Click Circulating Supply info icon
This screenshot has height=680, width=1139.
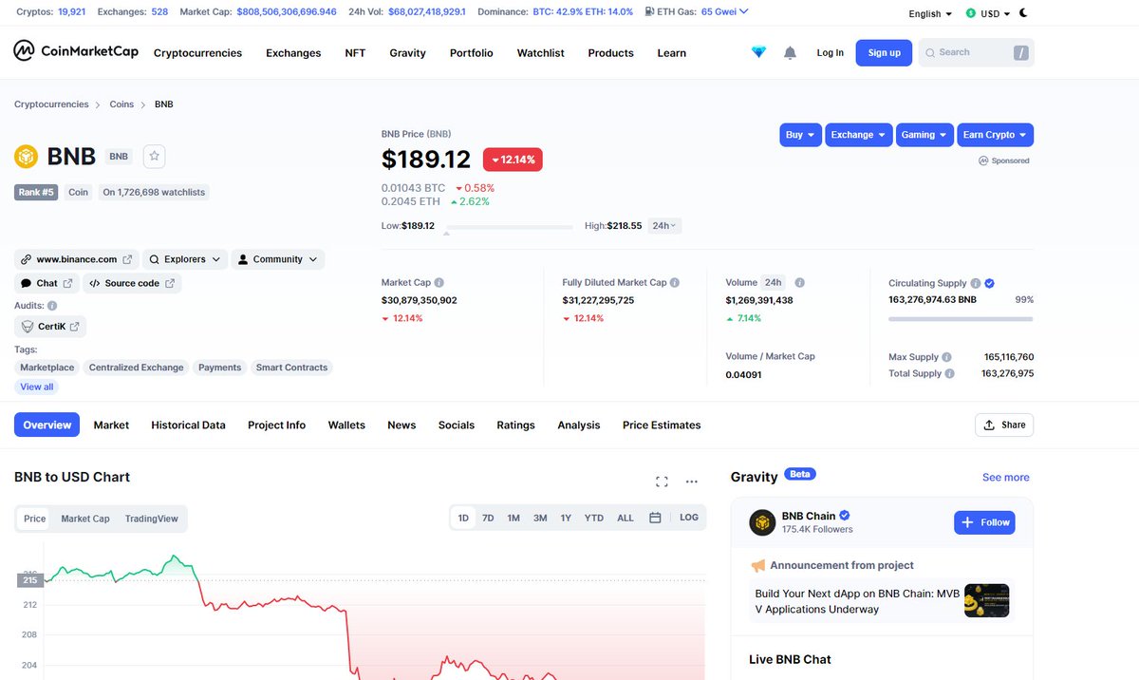tap(975, 283)
